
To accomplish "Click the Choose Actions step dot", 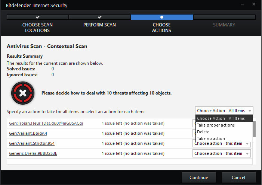I will coord(162,17).
